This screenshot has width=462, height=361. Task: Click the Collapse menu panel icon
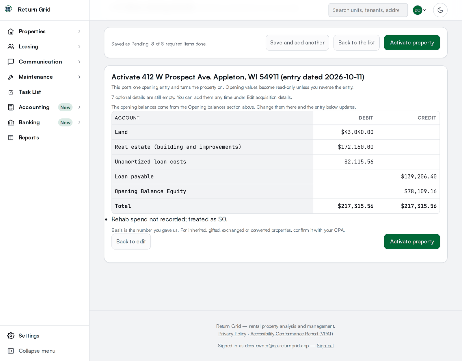(x=11, y=351)
